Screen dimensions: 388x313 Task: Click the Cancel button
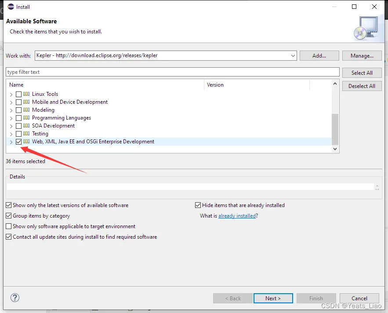tap(359, 298)
